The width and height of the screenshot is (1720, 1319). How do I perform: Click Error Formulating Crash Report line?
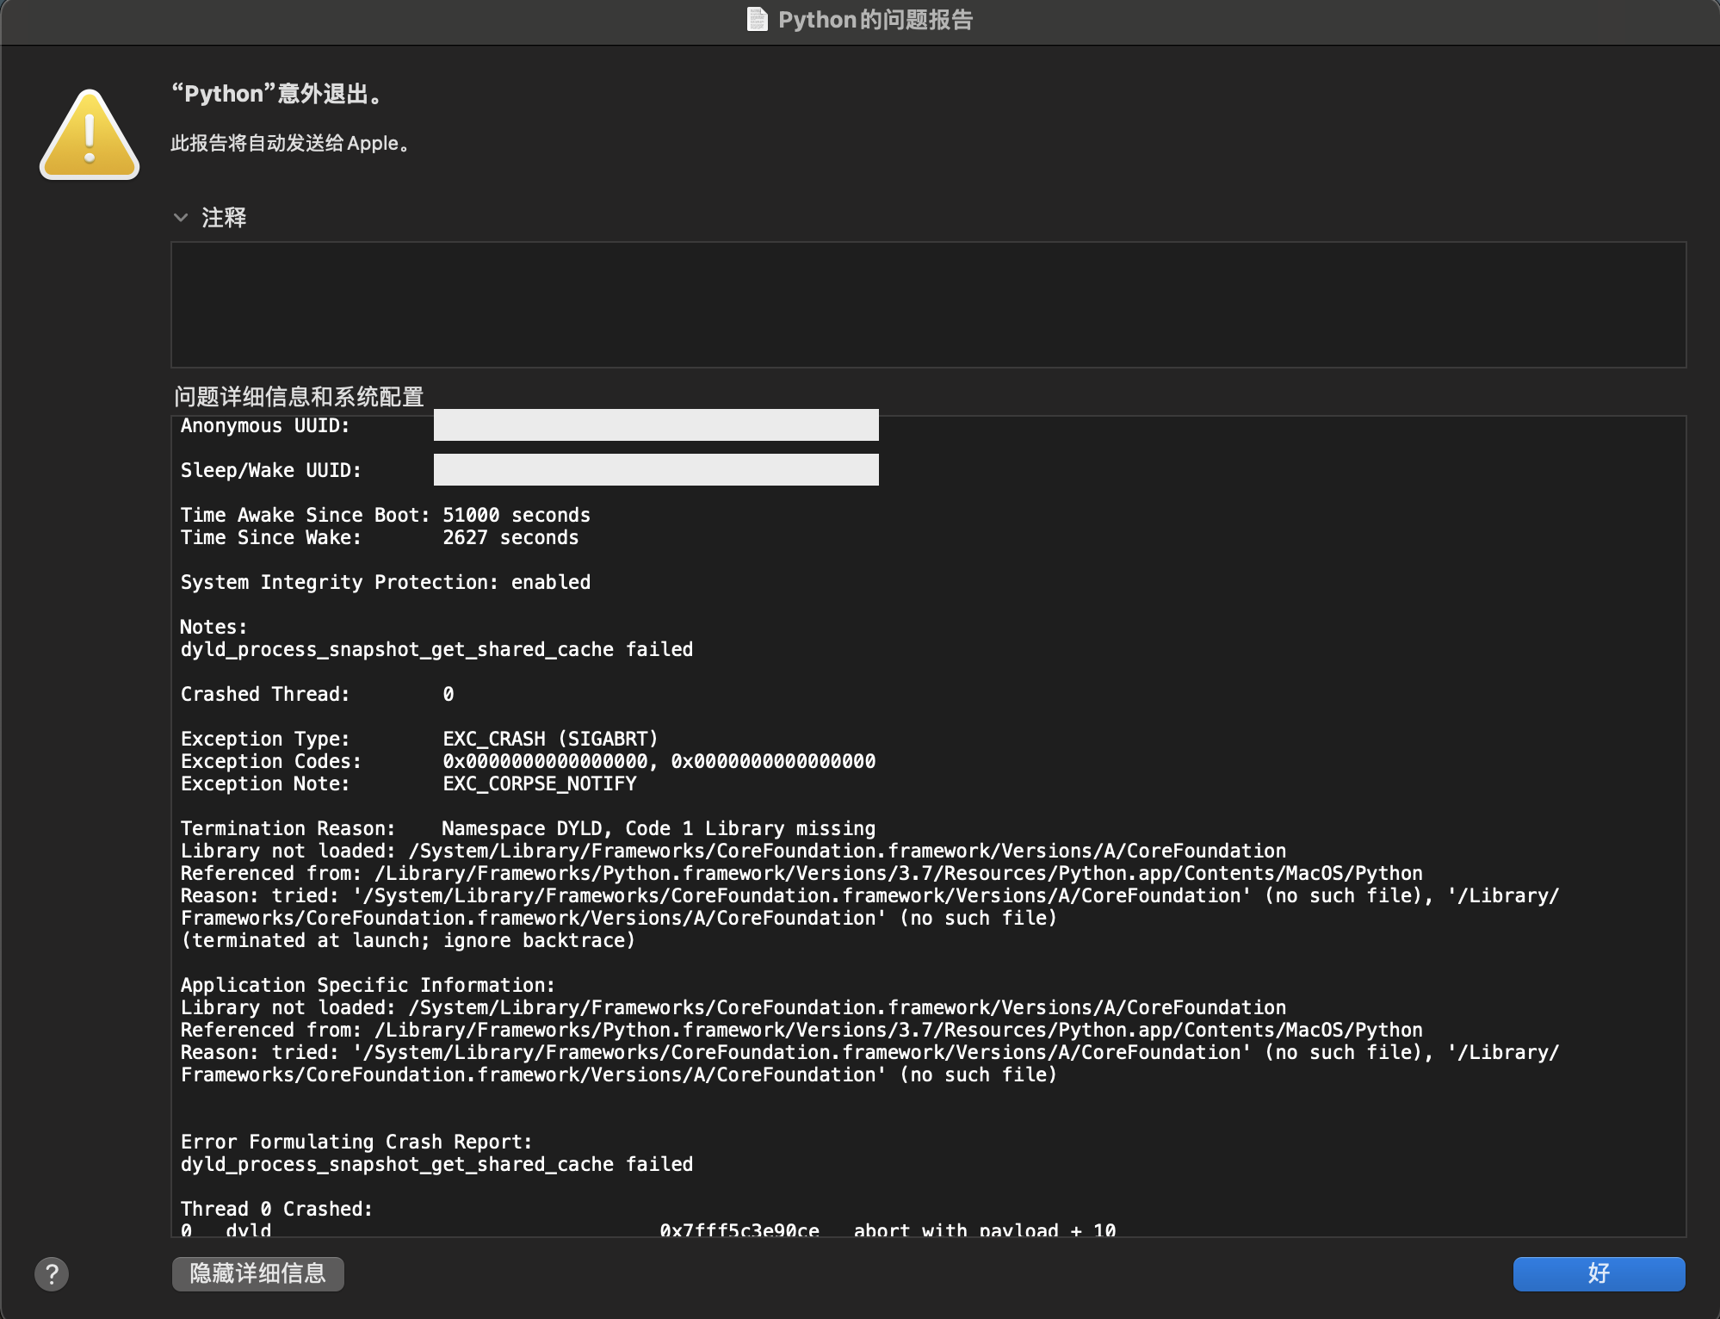tap(356, 1142)
